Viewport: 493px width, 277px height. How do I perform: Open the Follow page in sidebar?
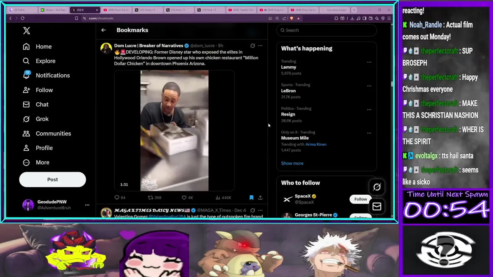[x=38, y=90]
